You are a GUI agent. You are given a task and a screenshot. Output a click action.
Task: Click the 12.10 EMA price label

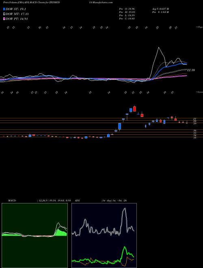191,70
